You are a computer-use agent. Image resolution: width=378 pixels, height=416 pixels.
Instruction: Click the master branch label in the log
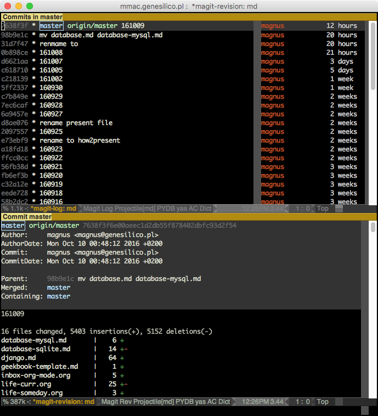(x=51, y=26)
